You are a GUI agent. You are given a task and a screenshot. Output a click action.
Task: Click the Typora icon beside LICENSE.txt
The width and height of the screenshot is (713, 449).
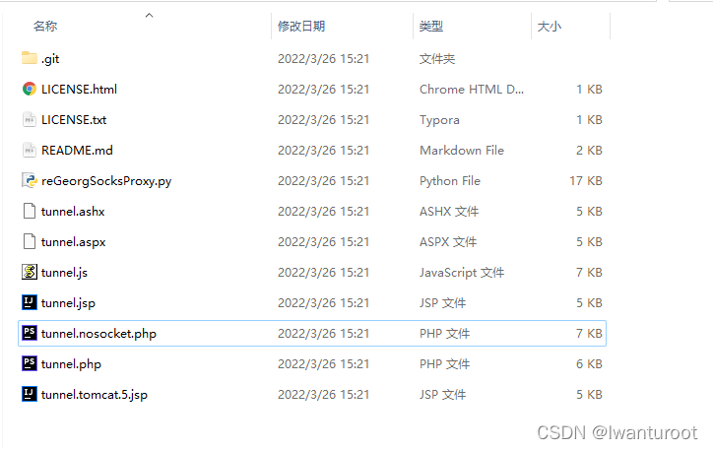coord(30,119)
